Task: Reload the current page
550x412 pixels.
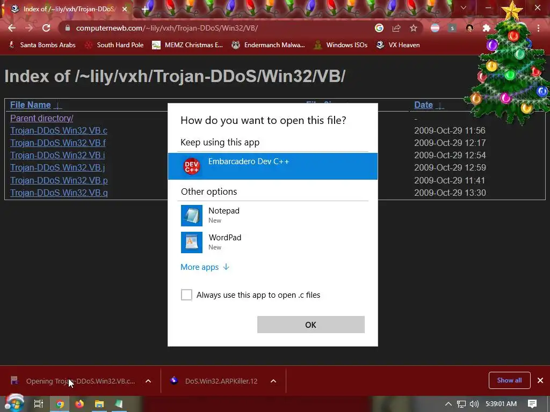Action: point(46,28)
